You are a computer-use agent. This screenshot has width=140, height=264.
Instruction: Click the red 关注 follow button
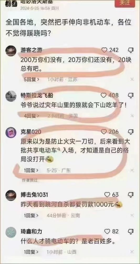pos(124,3)
